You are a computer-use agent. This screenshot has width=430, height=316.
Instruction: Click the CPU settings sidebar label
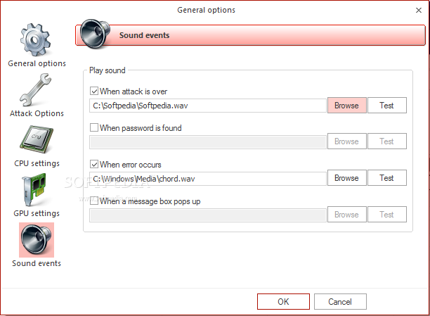point(37,163)
